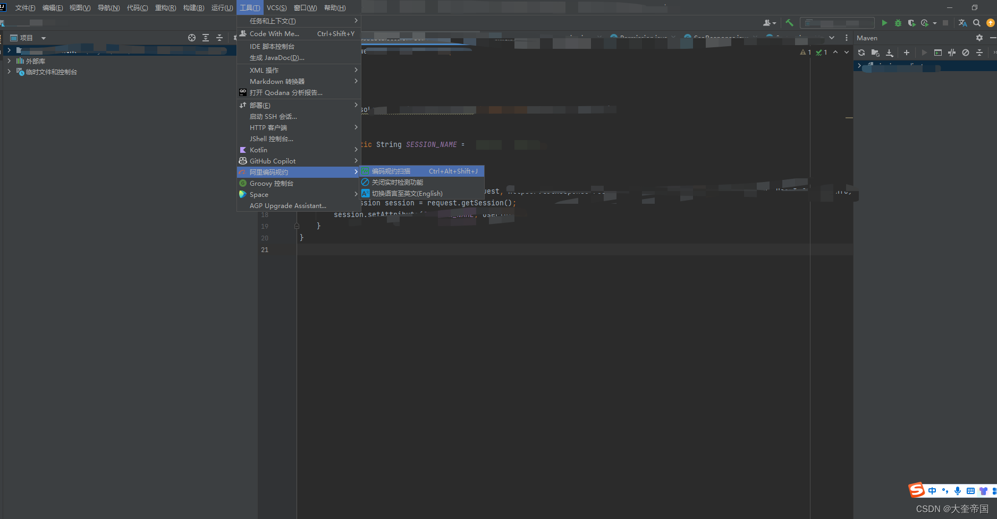Image resolution: width=997 pixels, height=519 pixels.
Task: Click line number 21 in gutter
Action: (x=265, y=249)
